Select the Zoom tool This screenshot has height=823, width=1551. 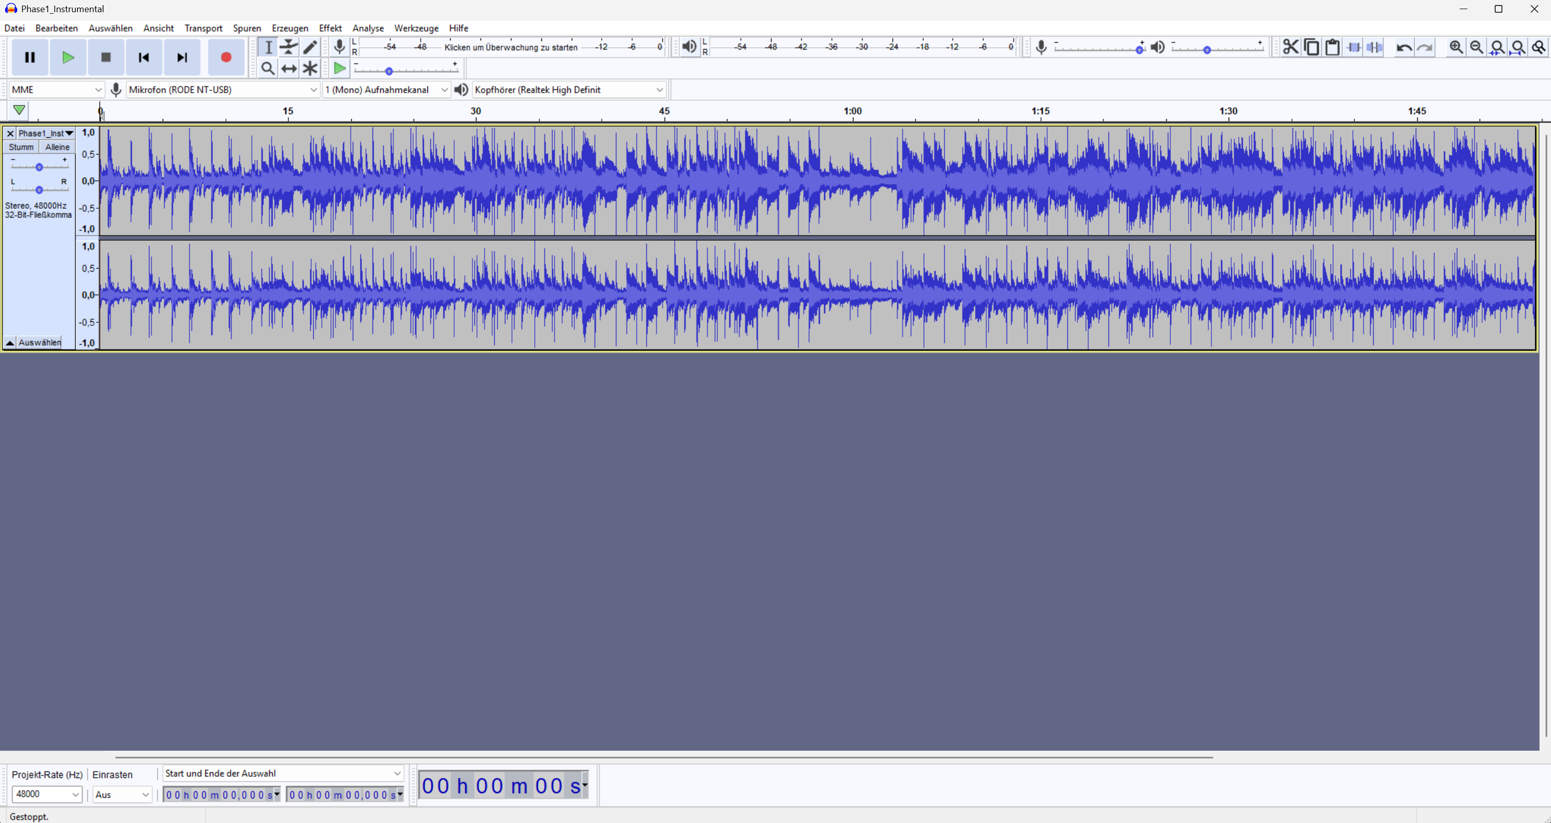point(268,68)
